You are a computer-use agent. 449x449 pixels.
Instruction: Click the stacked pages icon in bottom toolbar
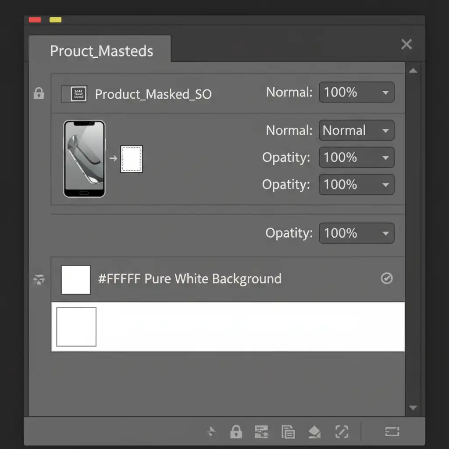(288, 432)
